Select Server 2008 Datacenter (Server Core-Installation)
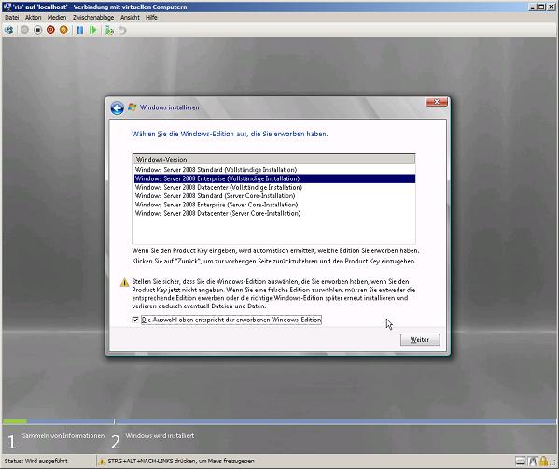The image size is (559, 469). (274, 213)
